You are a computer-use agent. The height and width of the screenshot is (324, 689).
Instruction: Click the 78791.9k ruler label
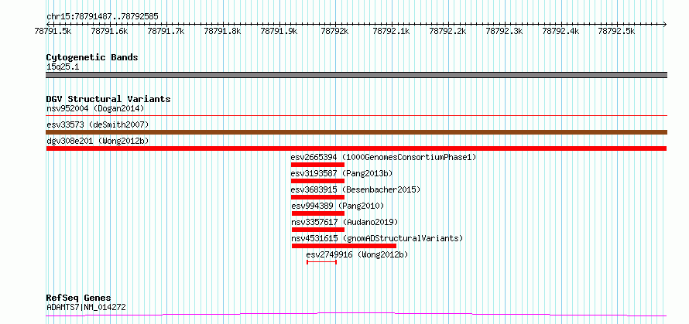[x=279, y=31]
